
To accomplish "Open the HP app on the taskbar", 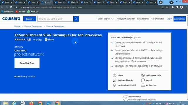I will (x=23, y=103).
